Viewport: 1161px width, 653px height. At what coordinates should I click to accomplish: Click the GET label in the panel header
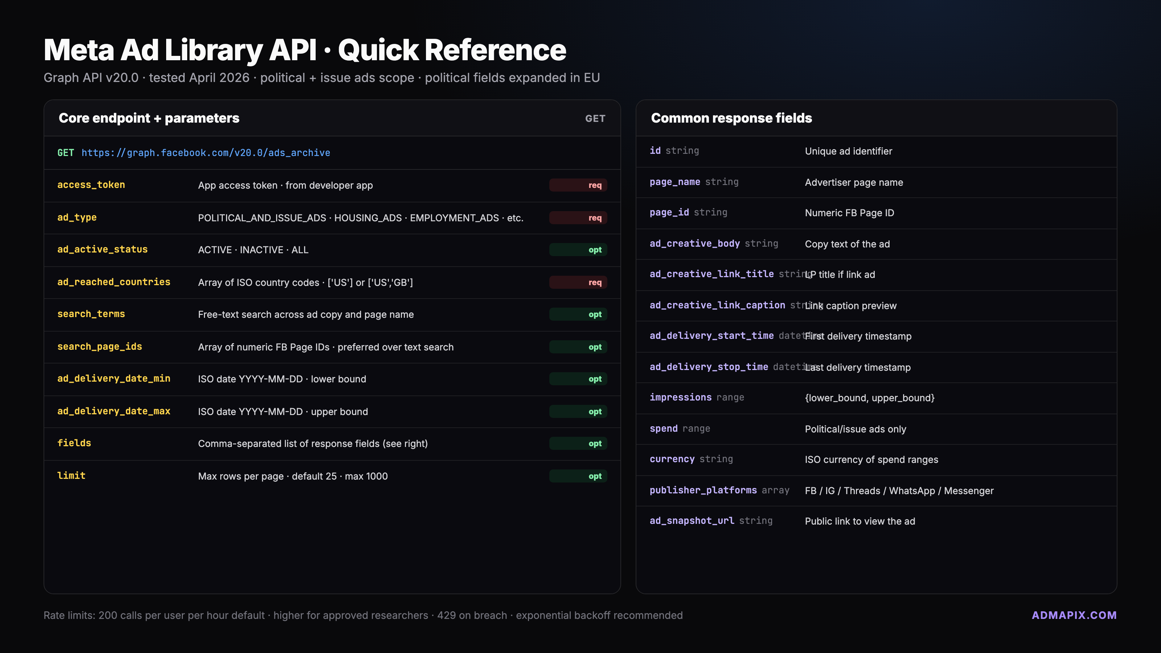point(595,119)
